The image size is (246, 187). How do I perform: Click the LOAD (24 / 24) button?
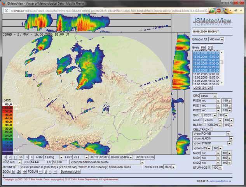(203, 87)
